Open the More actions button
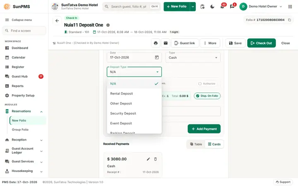The image size is (298, 186). point(210,43)
